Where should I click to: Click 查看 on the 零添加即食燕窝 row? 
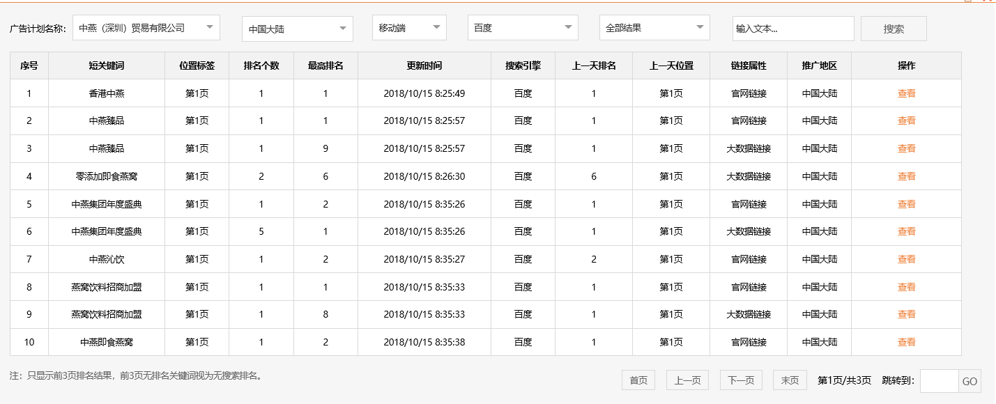tap(906, 176)
